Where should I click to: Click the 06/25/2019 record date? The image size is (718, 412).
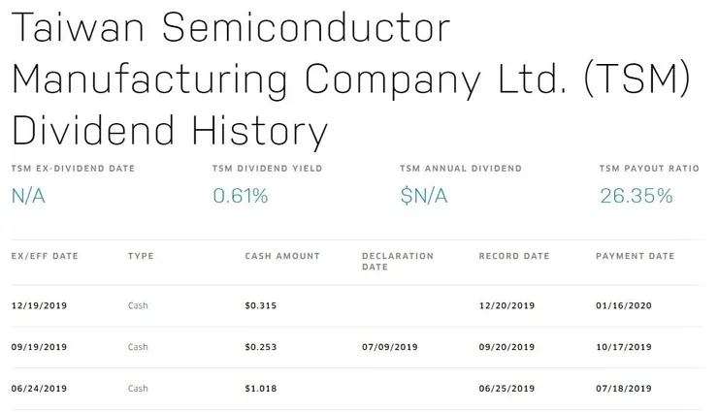[x=506, y=389]
